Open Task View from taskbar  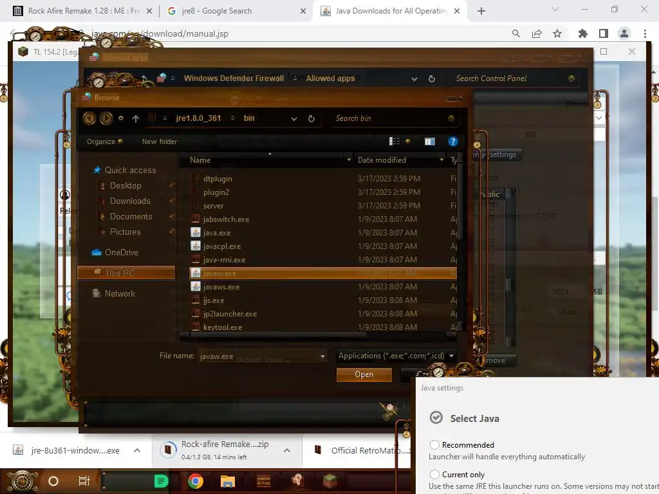(84, 481)
